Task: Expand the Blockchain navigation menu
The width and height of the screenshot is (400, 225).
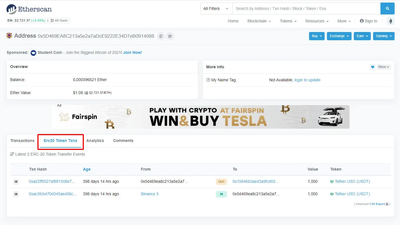Action: (x=259, y=21)
